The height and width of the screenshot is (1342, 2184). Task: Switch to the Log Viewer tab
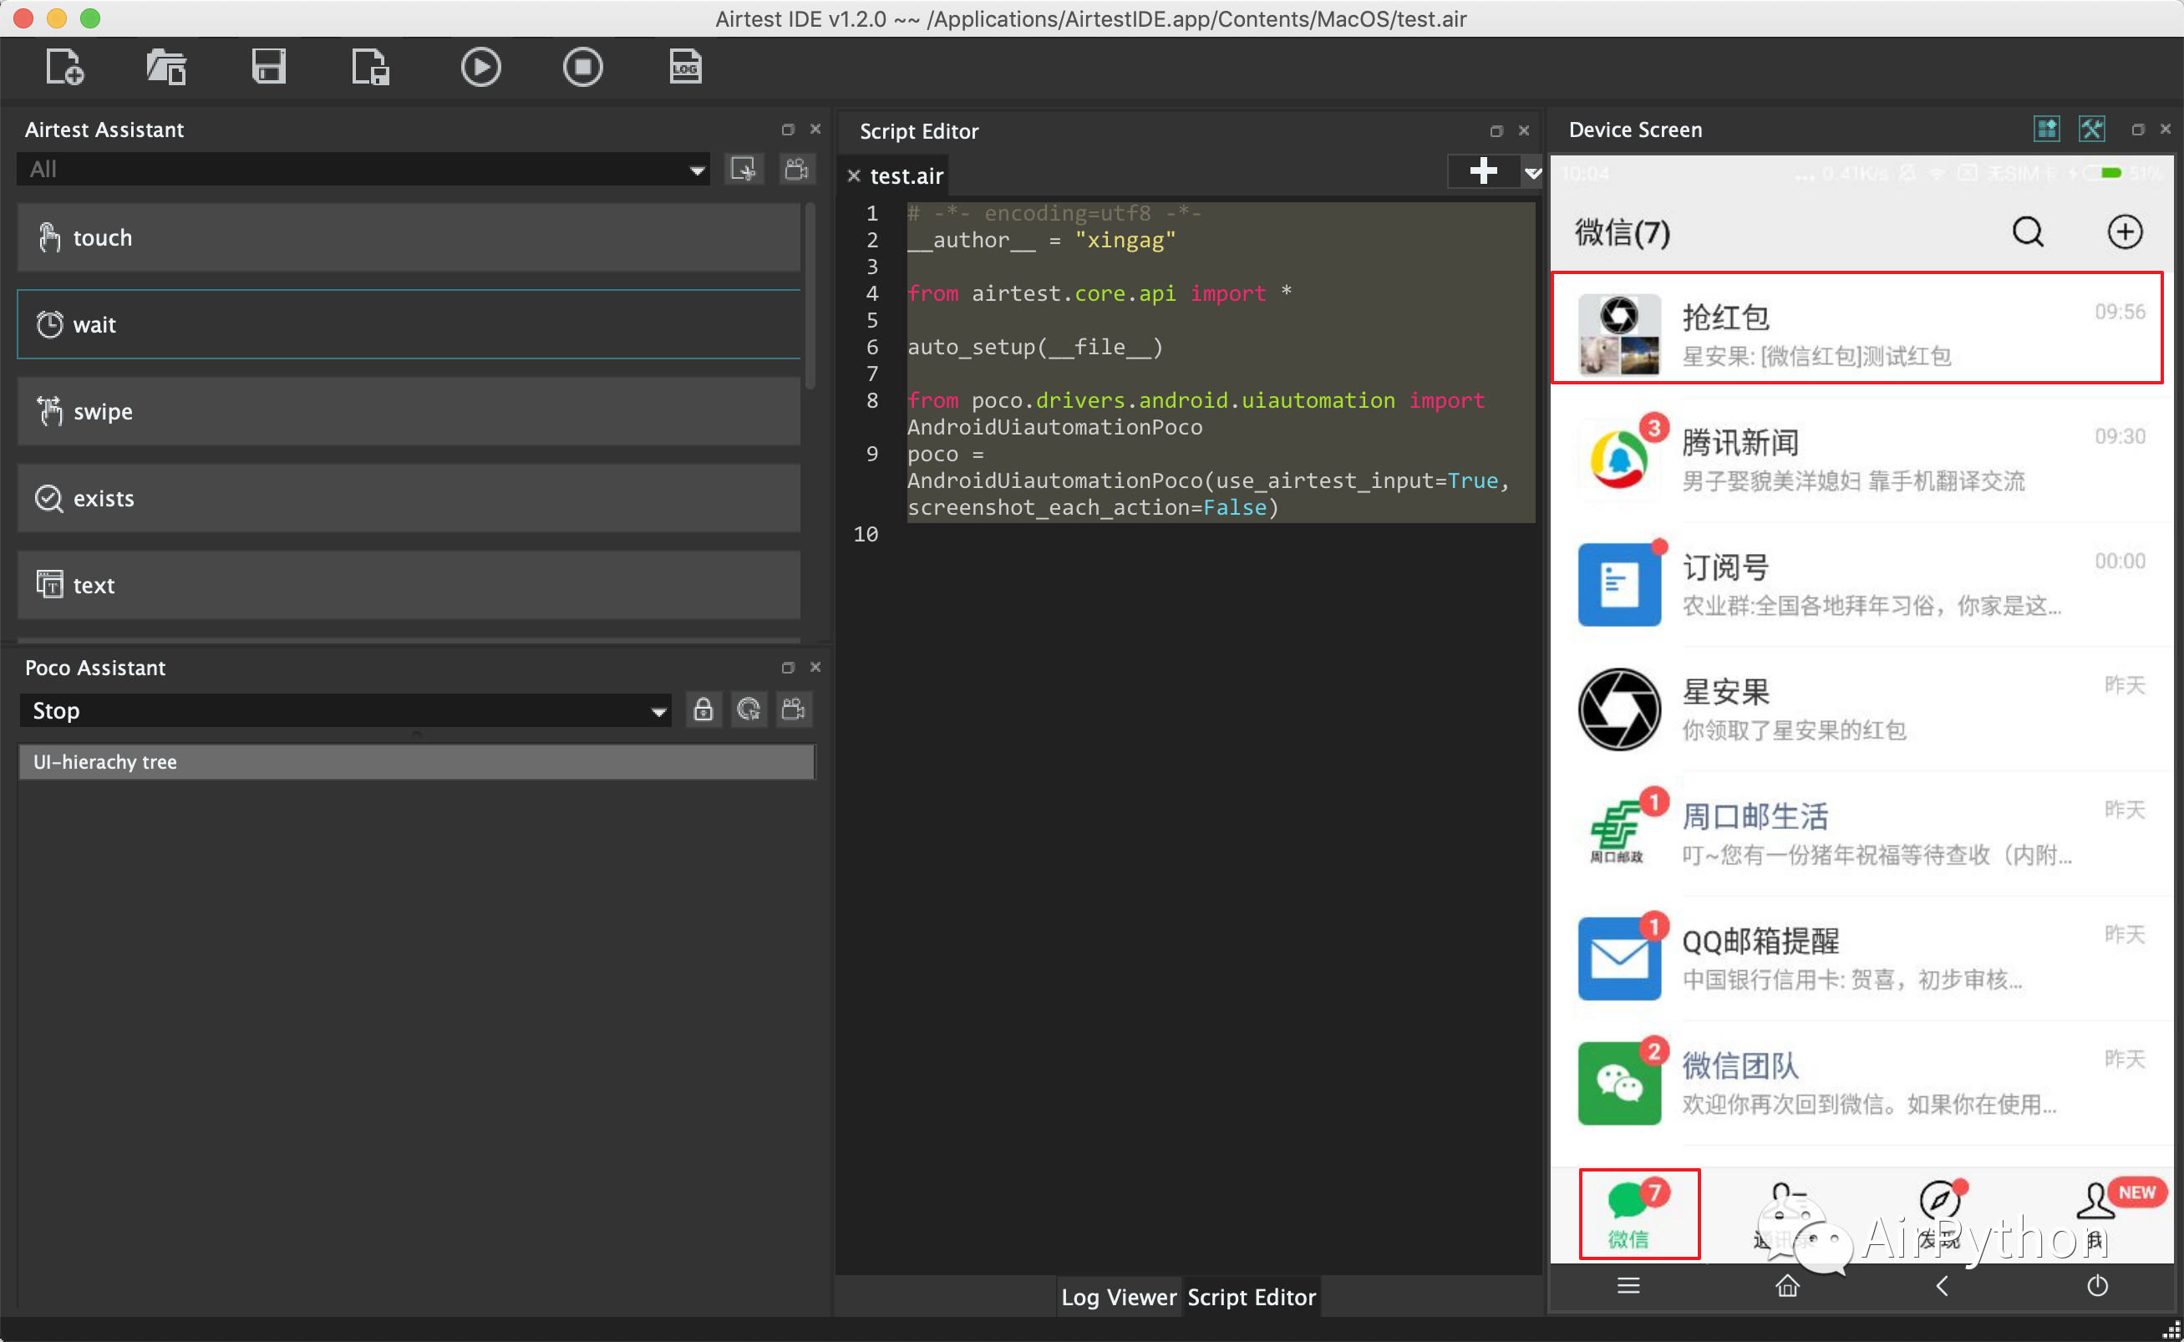[x=1118, y=1297]
